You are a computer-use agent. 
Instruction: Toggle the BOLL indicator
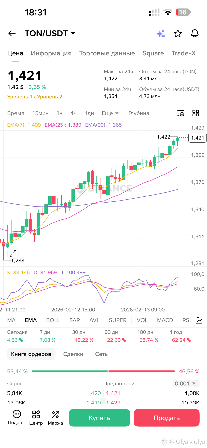pos(53,320)
